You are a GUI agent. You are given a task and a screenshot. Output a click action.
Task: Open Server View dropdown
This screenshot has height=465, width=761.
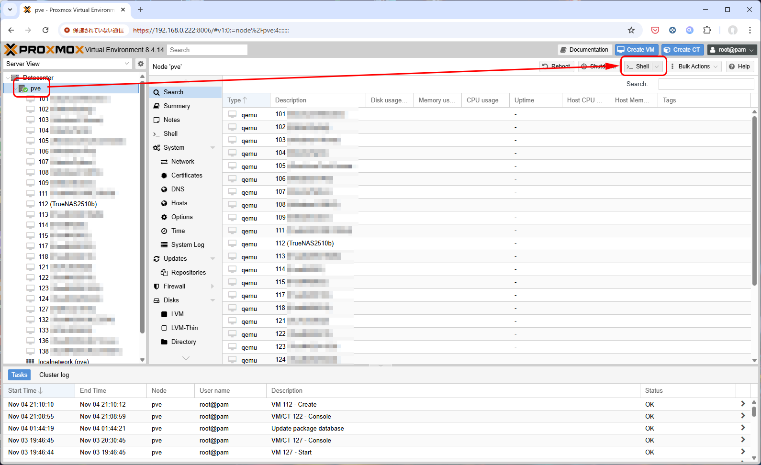[x=67, y=64]
